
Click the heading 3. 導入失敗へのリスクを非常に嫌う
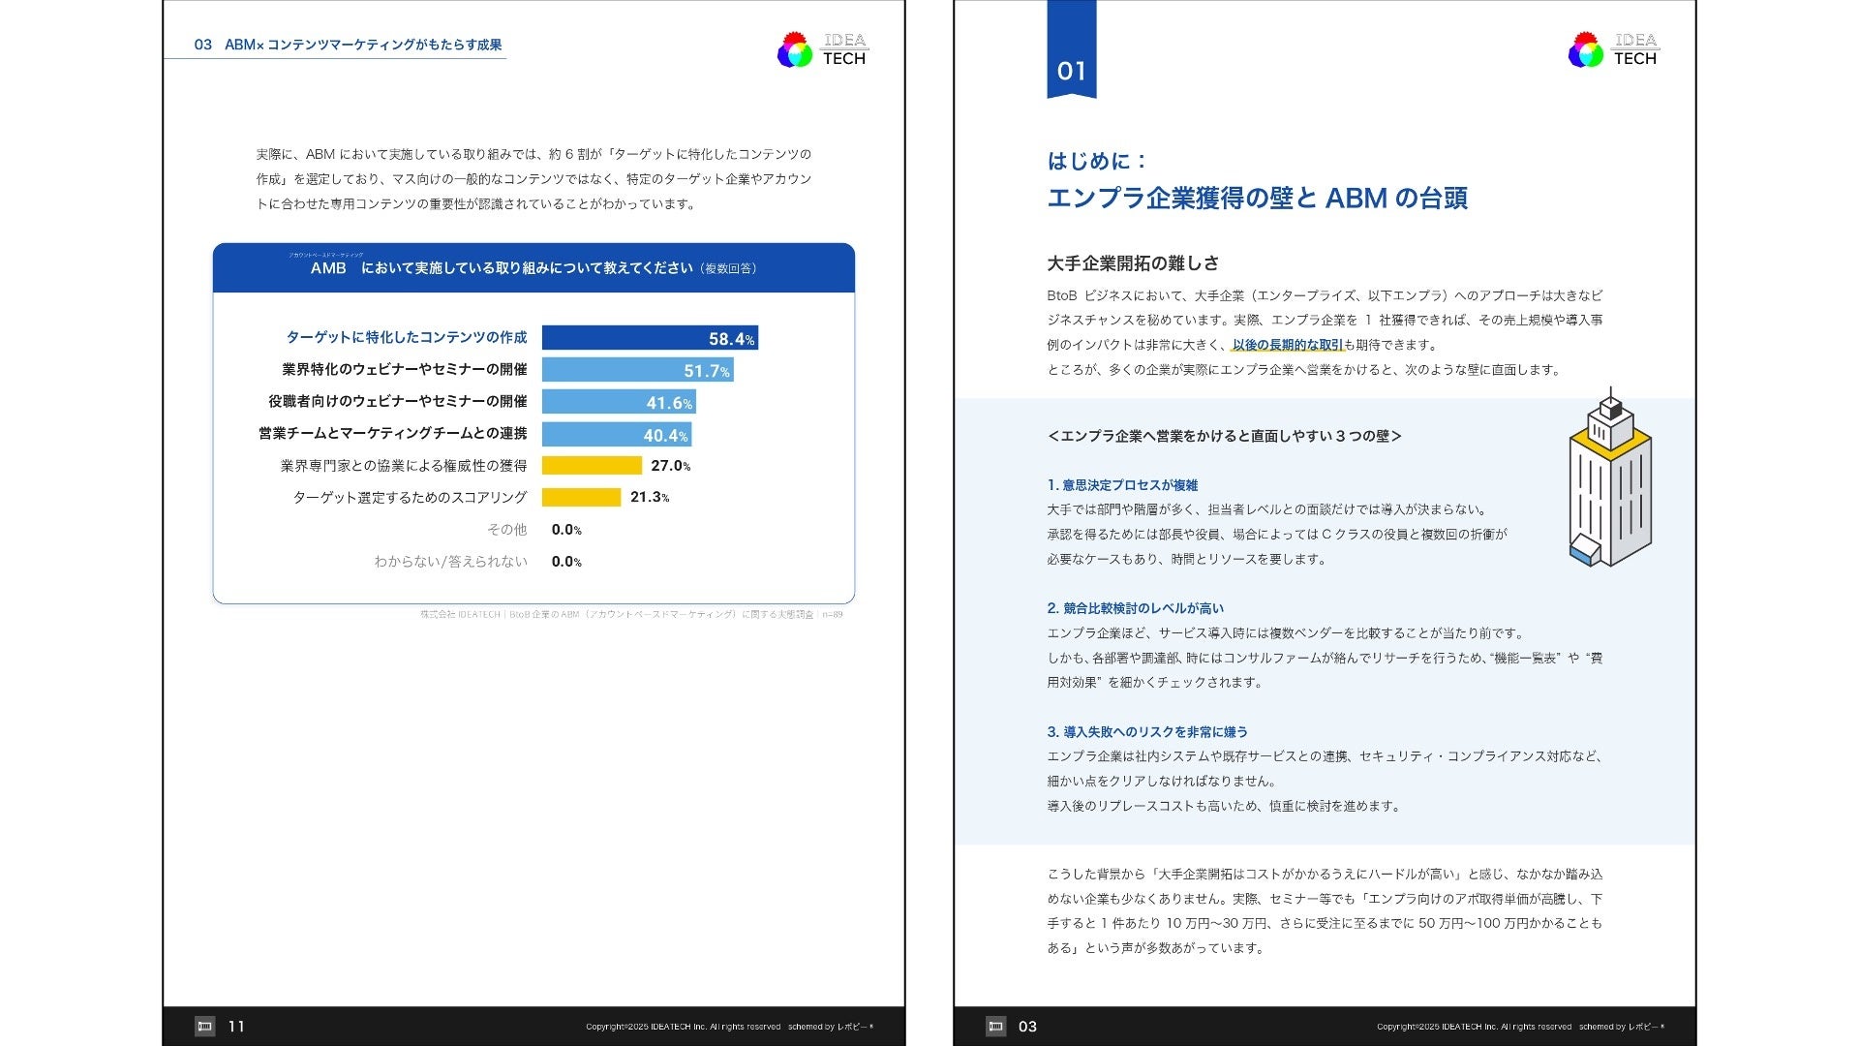coord(1146,732)
